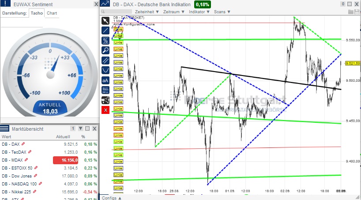361x200 pixels.
Task: Click the search magnifier in chart toolbar
Action: (103, 11)
